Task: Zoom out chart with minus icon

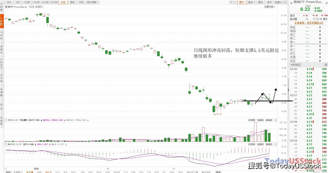Action: 235,2
